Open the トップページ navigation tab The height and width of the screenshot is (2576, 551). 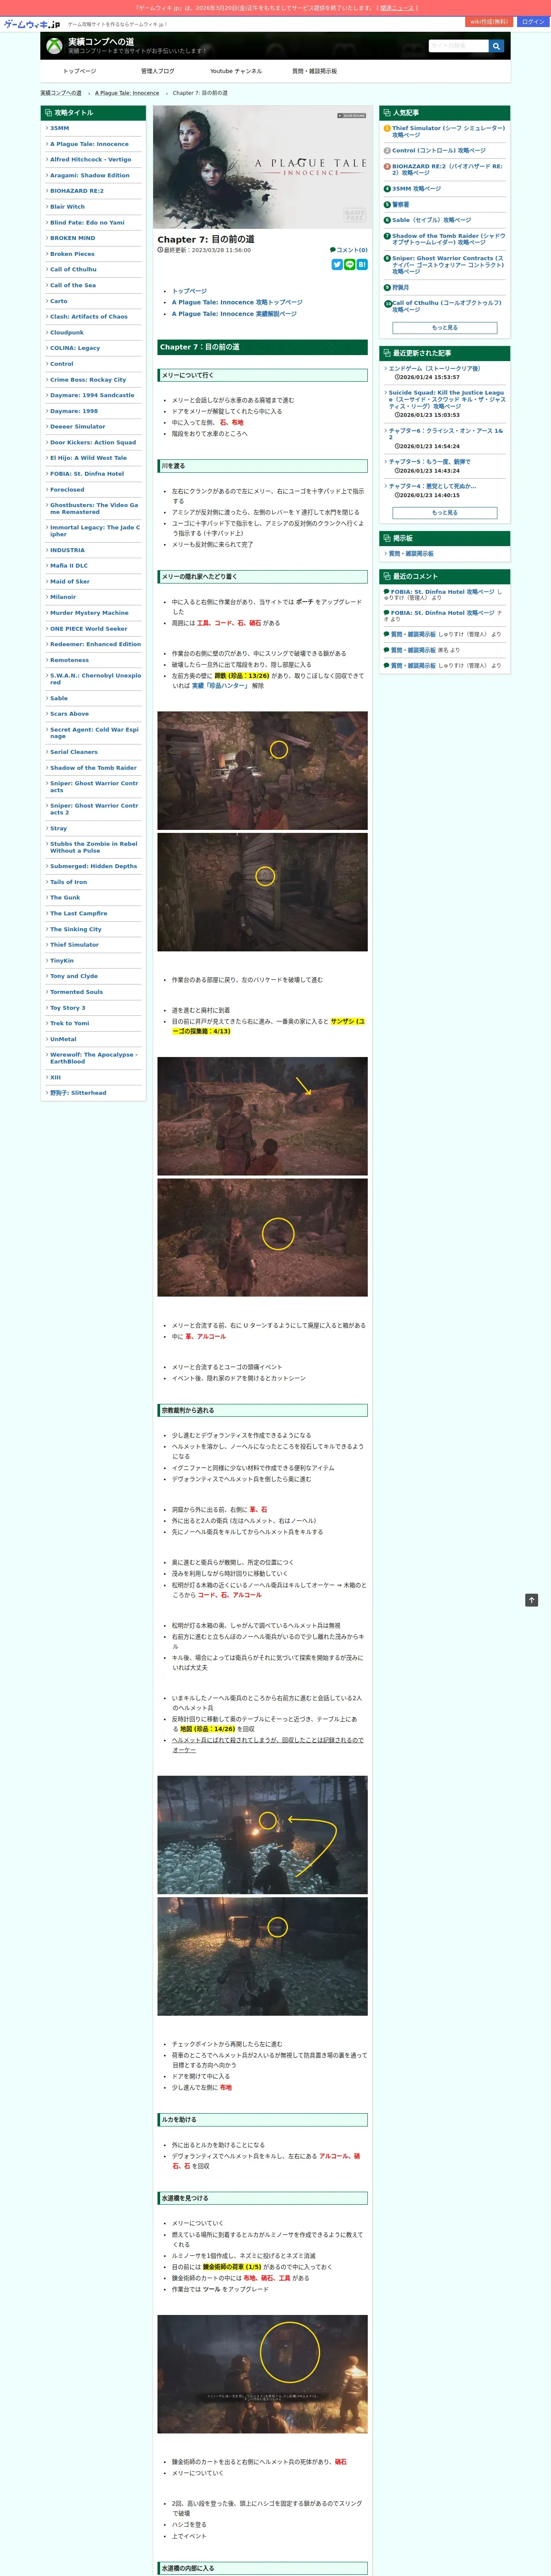point(80,71)
